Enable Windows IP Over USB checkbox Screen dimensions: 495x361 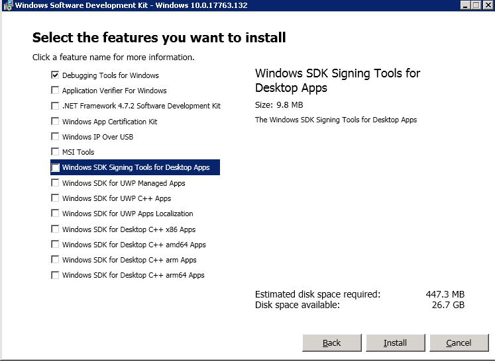click(55, 137)
